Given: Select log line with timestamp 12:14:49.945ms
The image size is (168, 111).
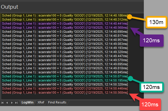Looking at the screenshot, I should (x=65, y=72).
